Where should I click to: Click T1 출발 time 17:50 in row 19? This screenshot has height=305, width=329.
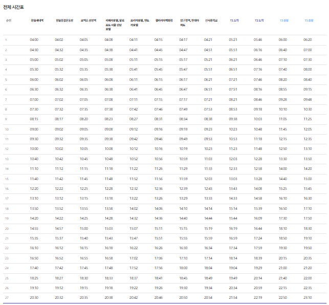[x=308, y=219]
